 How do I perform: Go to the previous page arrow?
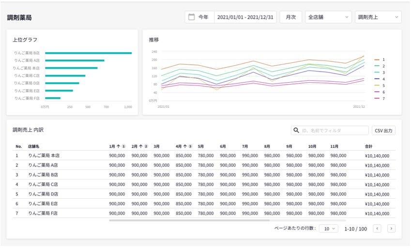click(377, 229)
